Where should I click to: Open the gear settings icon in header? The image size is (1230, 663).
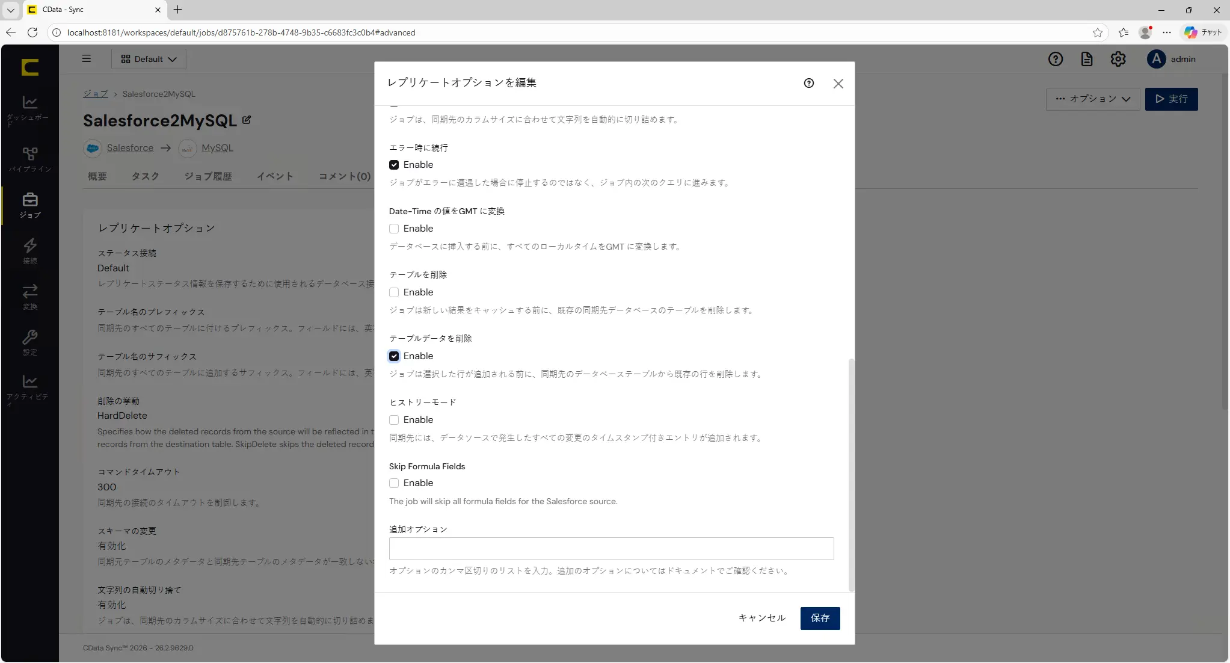(x=1118, y=59)
